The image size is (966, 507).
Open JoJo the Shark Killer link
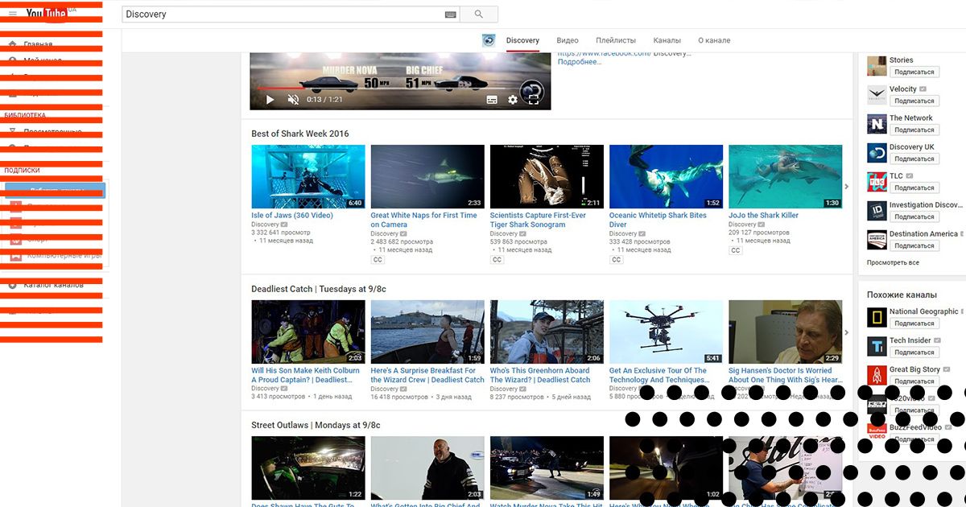[764, 216]
